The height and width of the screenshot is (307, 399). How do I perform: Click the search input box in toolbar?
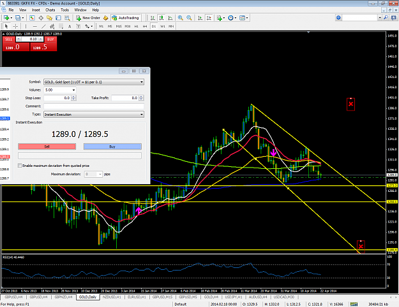[x=360, y=18]
